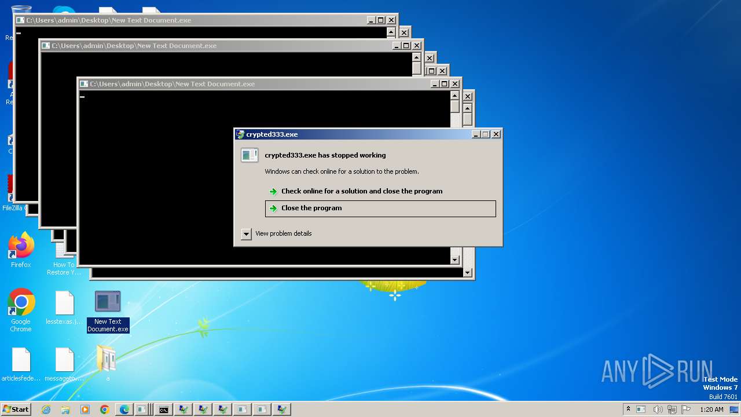
Task: Show hidden system tray icons arrow
Action: [628, 409]
